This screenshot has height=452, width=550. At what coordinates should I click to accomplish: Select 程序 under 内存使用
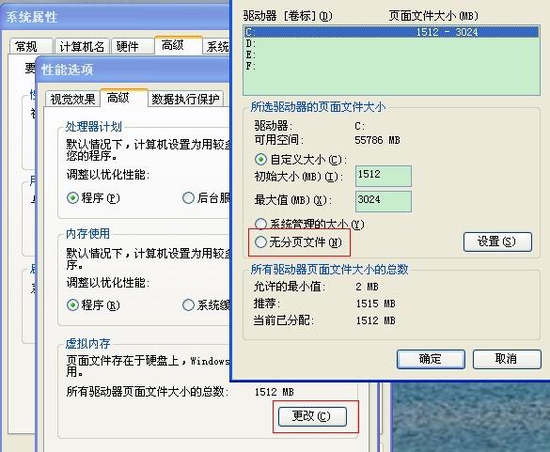(x=72, y=305)
